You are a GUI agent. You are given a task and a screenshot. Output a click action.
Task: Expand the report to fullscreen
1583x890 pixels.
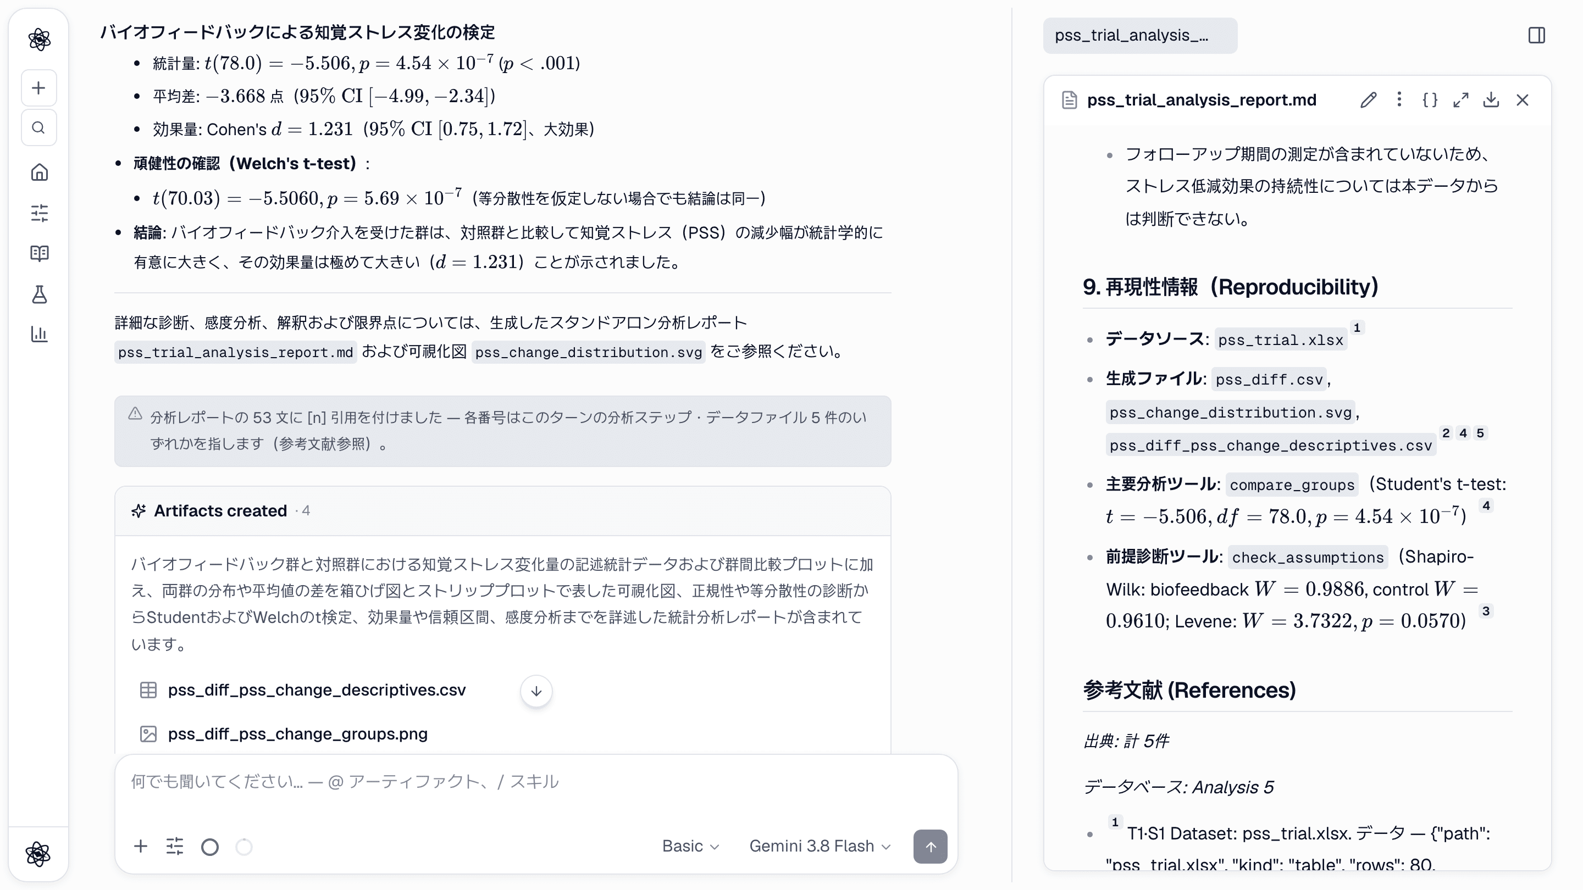1461,100
